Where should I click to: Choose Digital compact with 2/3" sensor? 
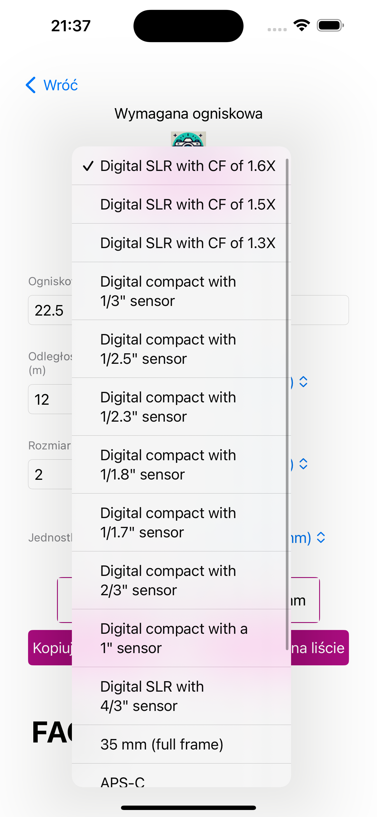(181, 580)
